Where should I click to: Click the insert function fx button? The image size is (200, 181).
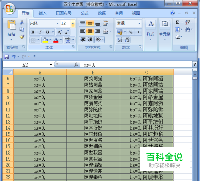76,65
